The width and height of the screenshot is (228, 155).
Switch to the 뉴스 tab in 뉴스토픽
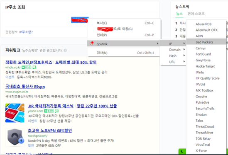[179, 14]
